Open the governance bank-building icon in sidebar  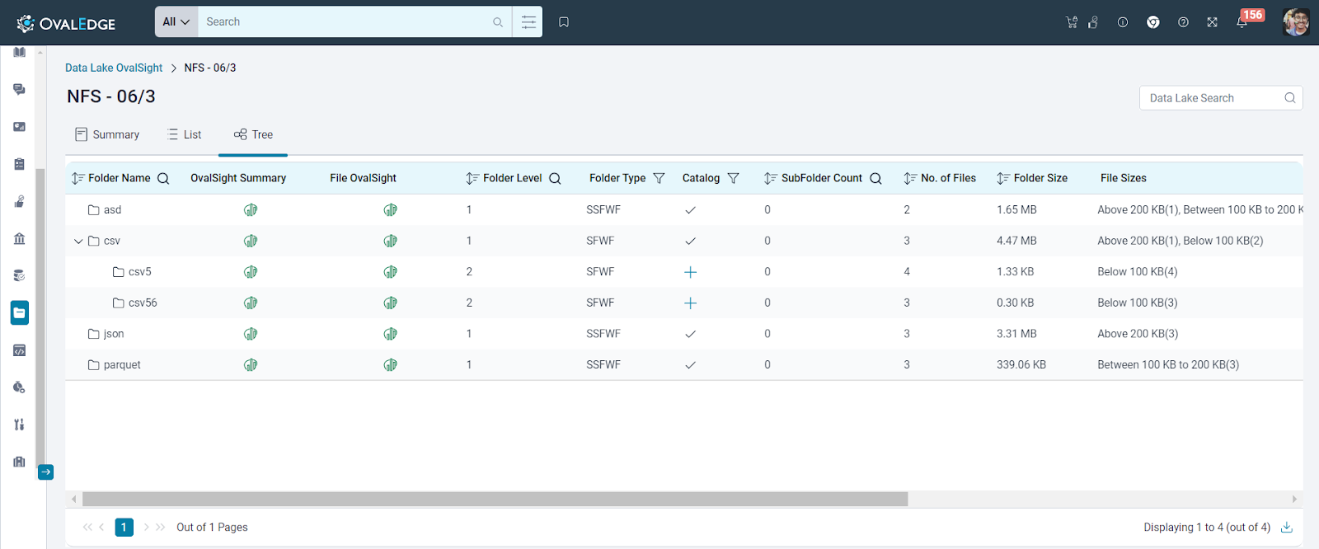click(19, 238)
